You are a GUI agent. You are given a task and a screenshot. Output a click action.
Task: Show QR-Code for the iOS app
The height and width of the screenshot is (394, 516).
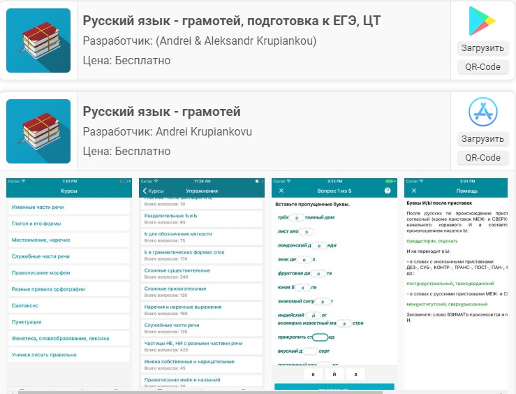481,158
